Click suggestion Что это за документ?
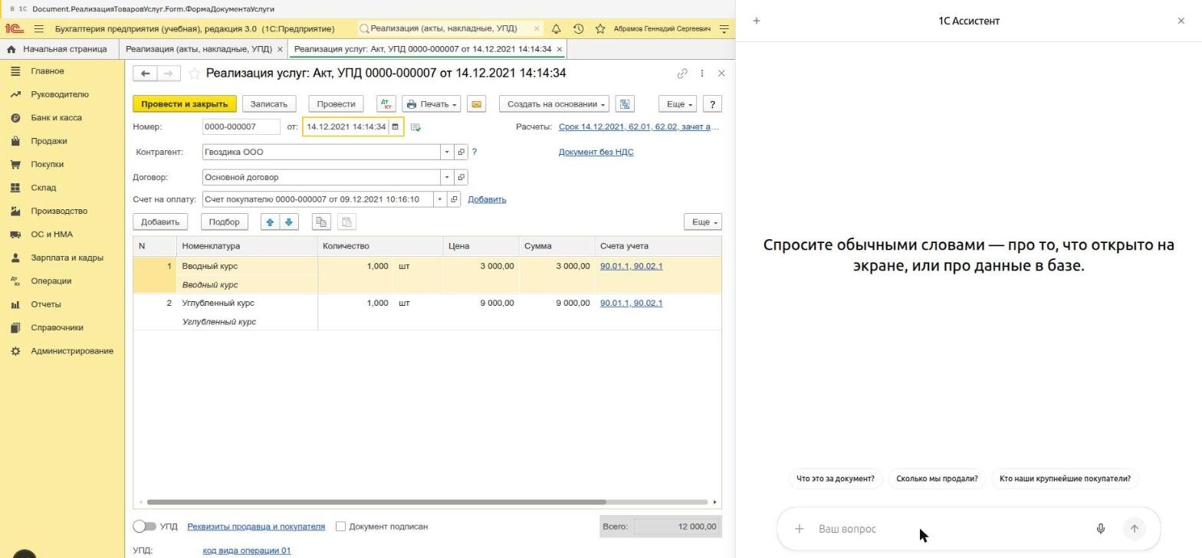 point(835,478)
